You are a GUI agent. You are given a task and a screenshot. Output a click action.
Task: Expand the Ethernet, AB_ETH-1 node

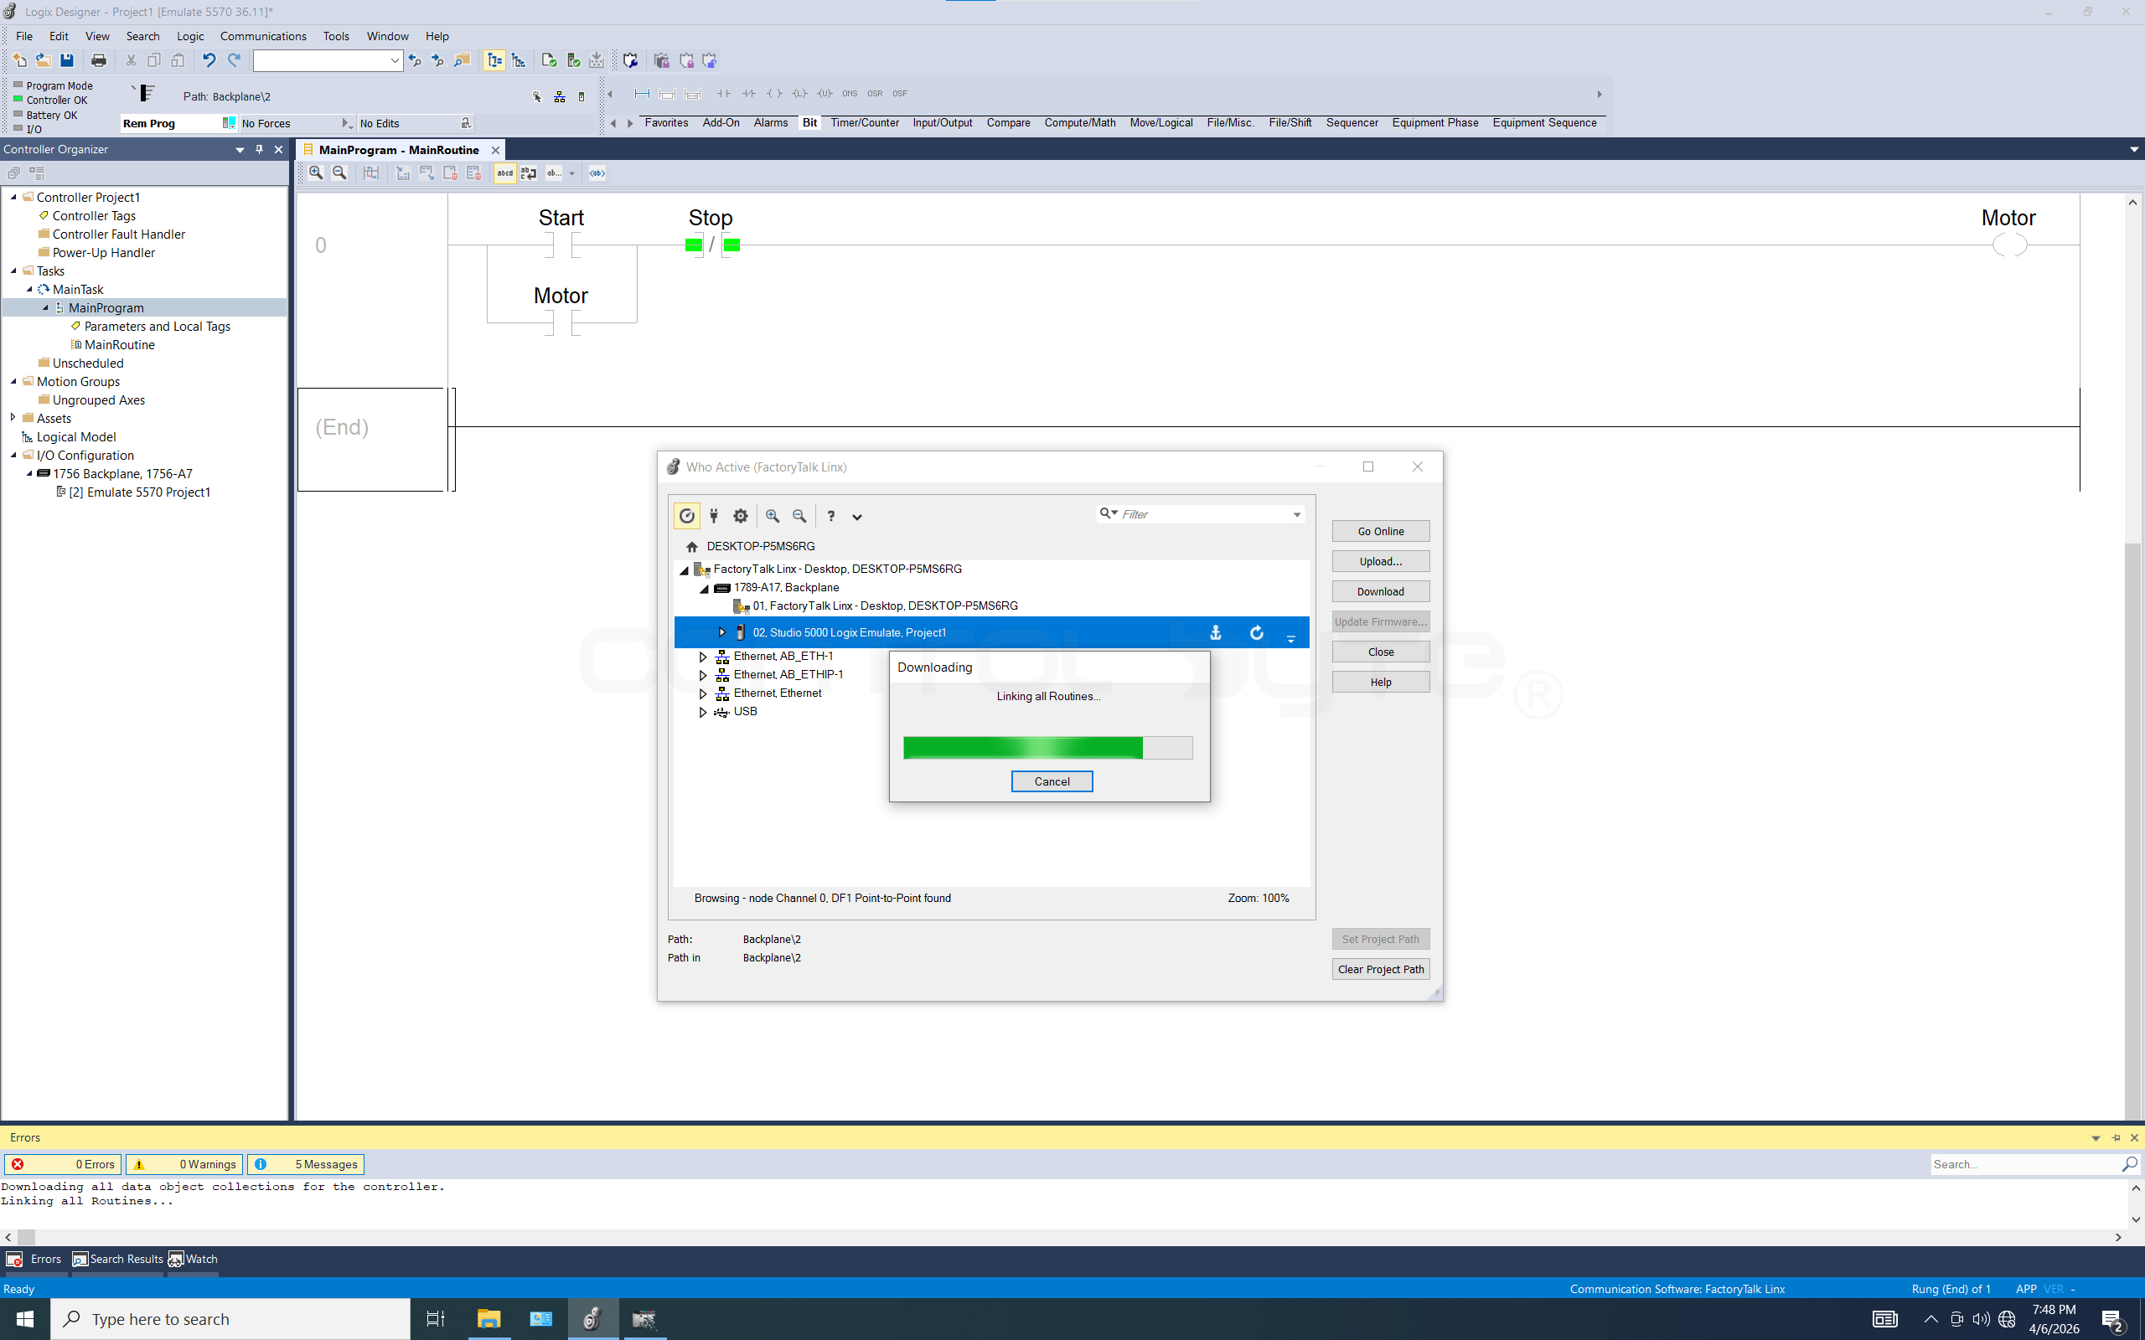(x=703, y=657)
